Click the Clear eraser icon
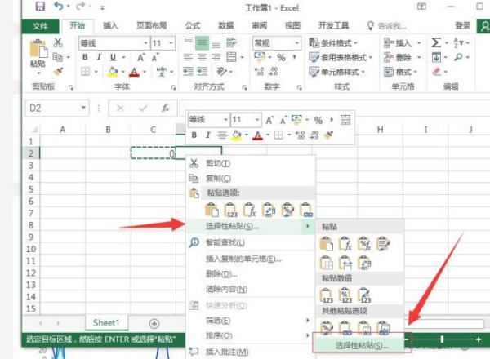490x359 pixels. pos(437,72)
